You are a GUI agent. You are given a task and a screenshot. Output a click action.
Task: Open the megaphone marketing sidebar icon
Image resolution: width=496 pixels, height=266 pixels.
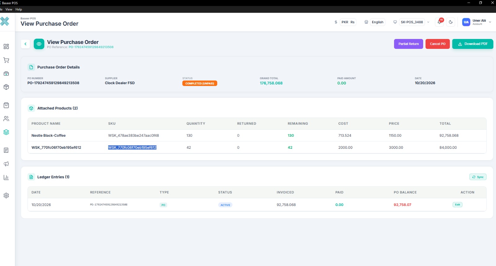(x=6, y=164)
